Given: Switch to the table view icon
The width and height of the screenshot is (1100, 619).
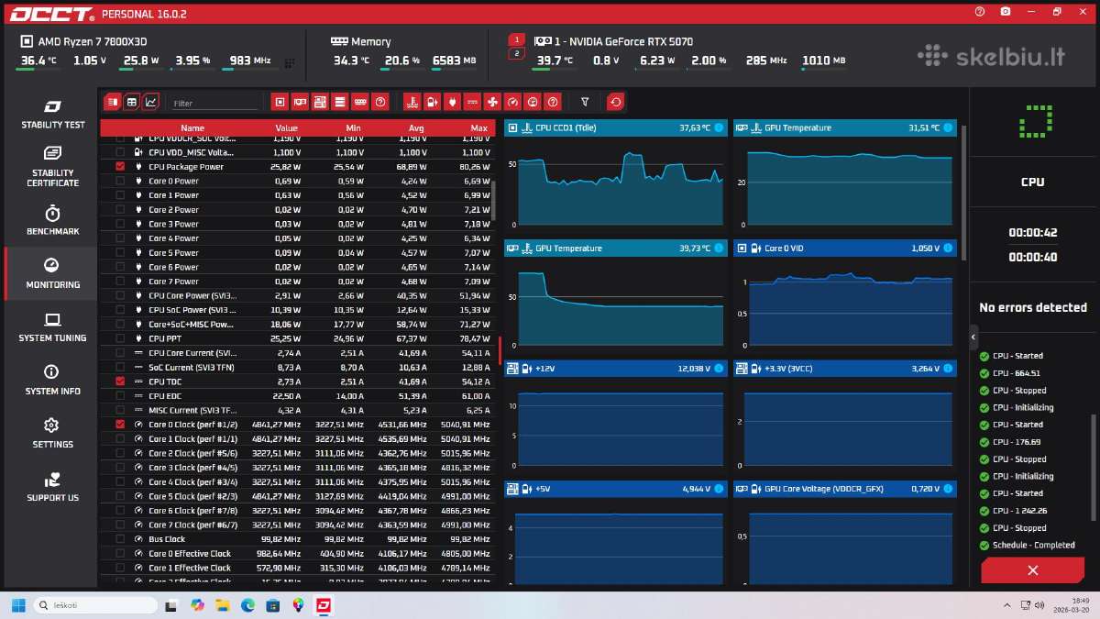Looking at the screenshot, I should (x=131, y=102).
